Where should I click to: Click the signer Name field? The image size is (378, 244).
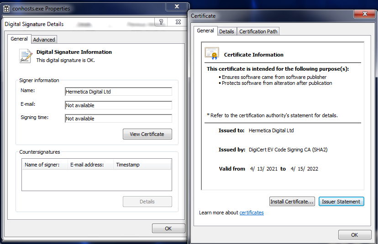click(118, 92)
